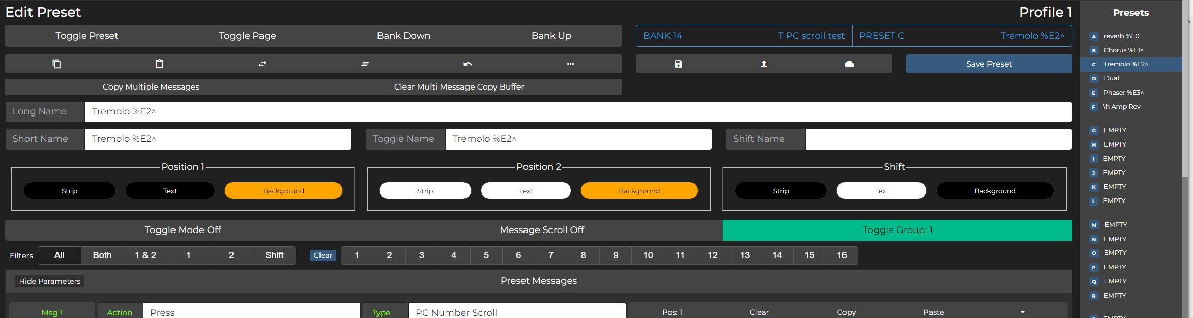Viewport: 1193px width, 318px height.
Task: Click Toggle Preset in the top bar
Action: coord(87,36)
